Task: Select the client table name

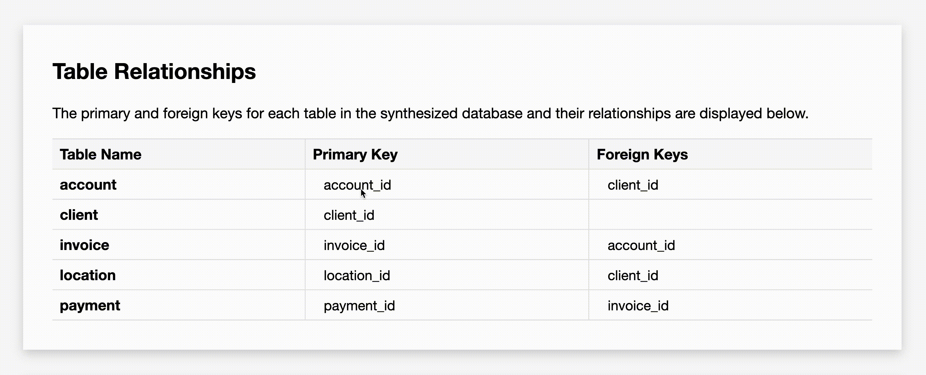Action: [79, 215]
